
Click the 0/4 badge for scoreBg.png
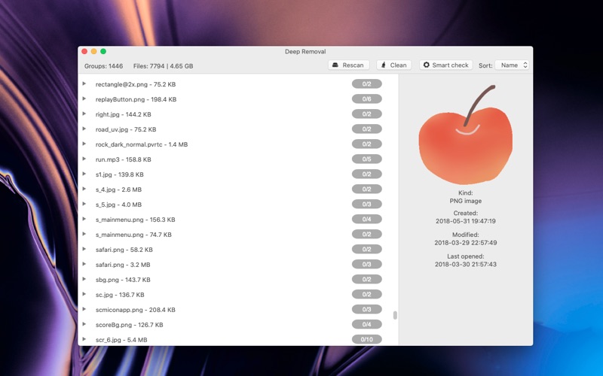[x=366, y=325]
